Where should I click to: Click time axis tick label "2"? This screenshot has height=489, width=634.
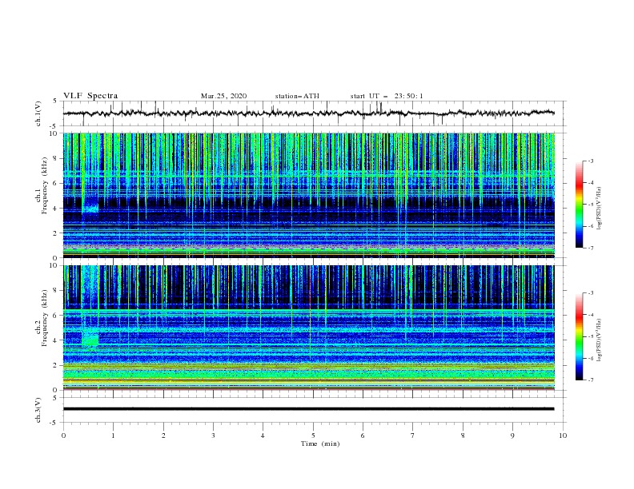coord(163,435)
